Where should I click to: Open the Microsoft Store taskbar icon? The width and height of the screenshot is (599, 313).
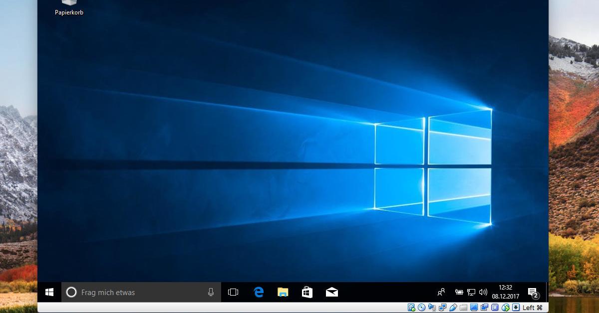pyautogui.click(x=307, y=293)
